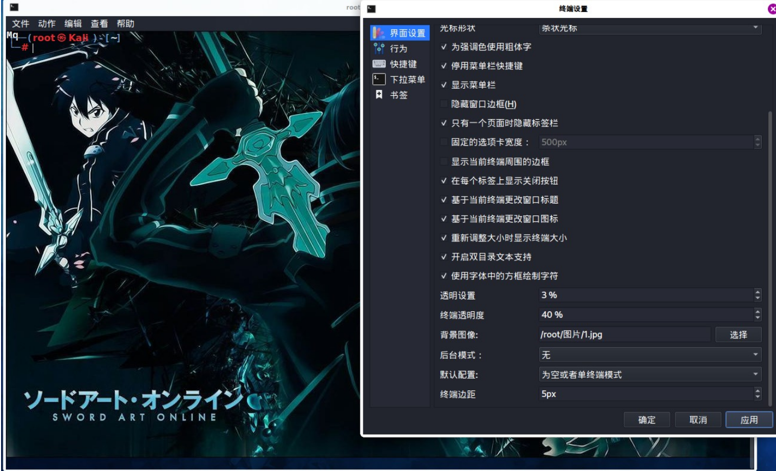Screen dimensions: 776x471
Task: Open the 文件 menu in terminal
Action: coord(21,24)
